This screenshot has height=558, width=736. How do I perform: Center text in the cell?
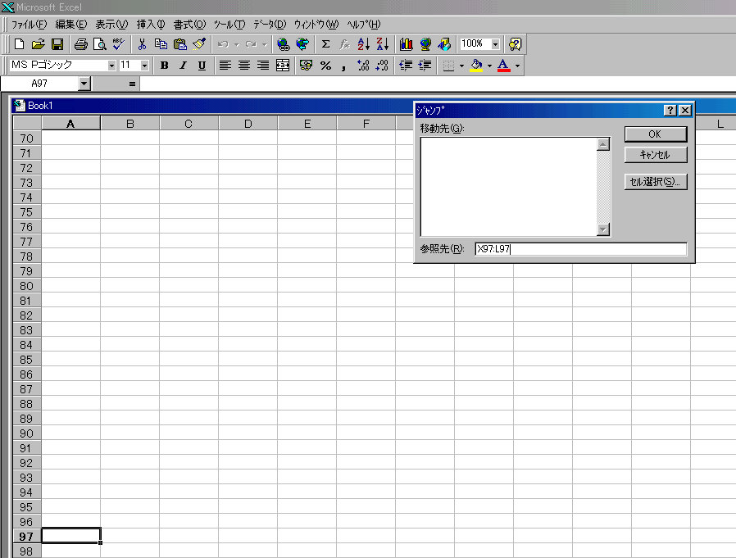pos(244,66)
